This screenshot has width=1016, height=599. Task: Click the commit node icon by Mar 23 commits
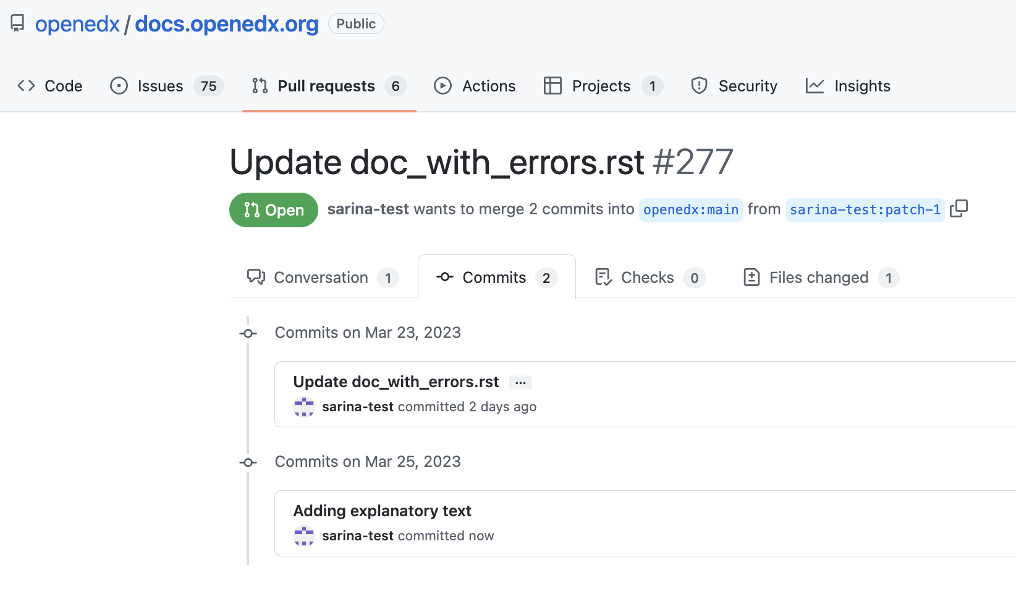click(x=247, y=333)
